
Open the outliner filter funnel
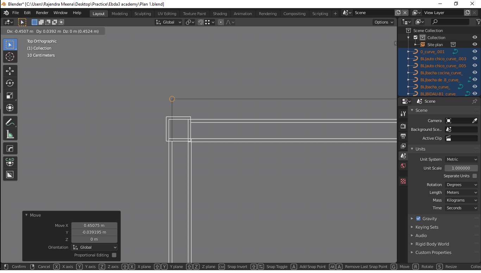coord(478,22)
